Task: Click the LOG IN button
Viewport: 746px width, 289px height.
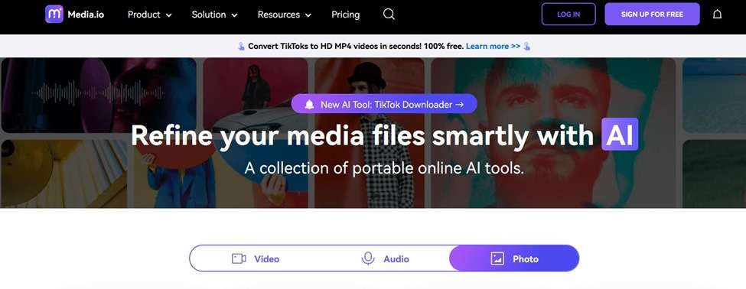Action: [568, 15]
